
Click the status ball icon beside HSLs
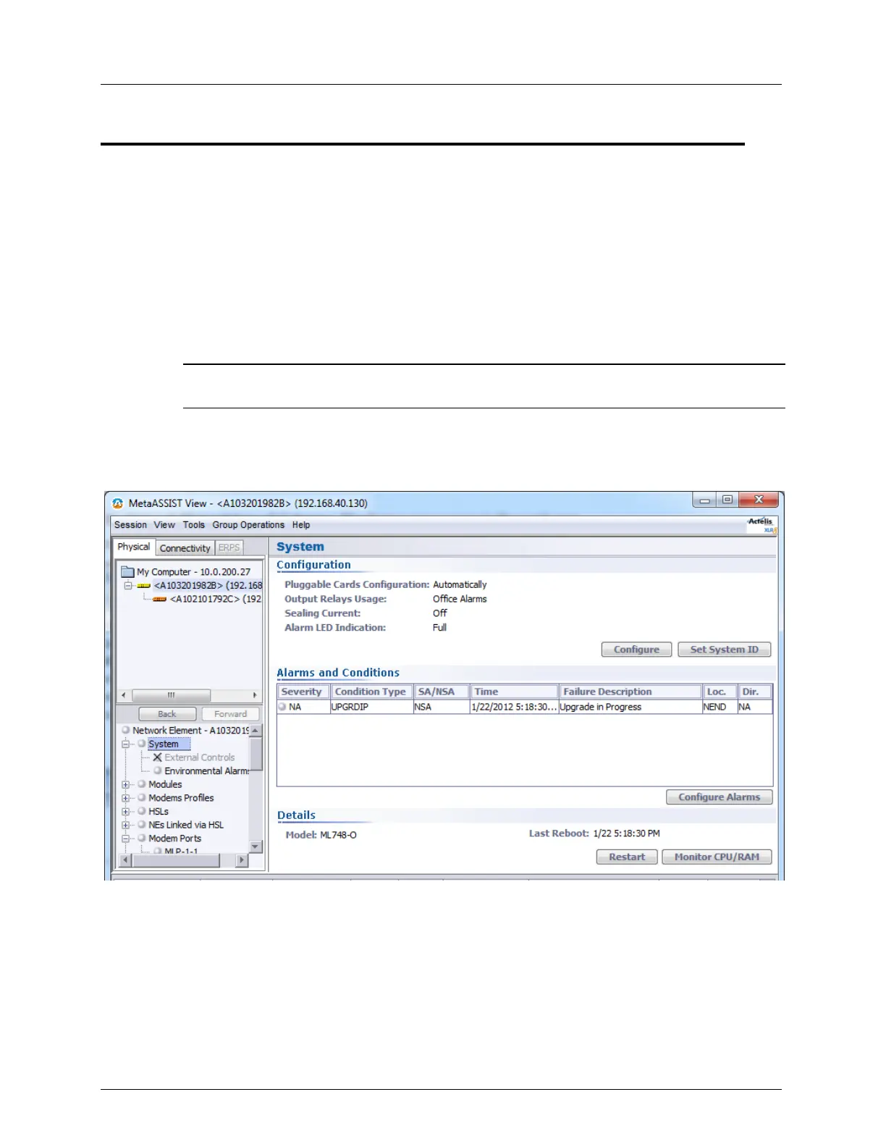pyautogui.click(x=142, y=811)
